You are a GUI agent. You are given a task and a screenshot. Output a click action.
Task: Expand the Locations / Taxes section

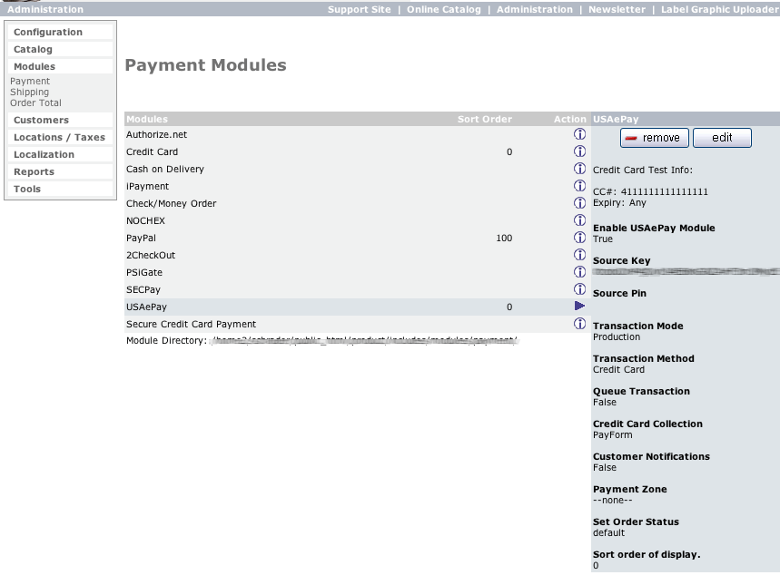tap(60, 137)
